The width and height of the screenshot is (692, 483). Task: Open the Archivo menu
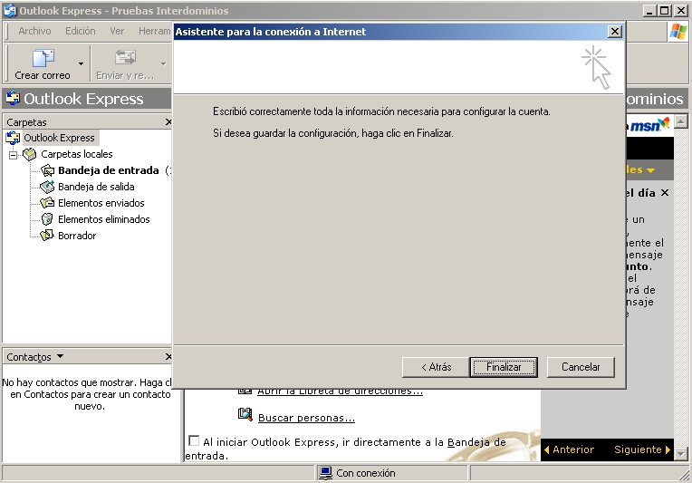(x=34, y=31)
